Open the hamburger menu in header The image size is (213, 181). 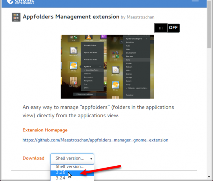click(x=195, y=1)
